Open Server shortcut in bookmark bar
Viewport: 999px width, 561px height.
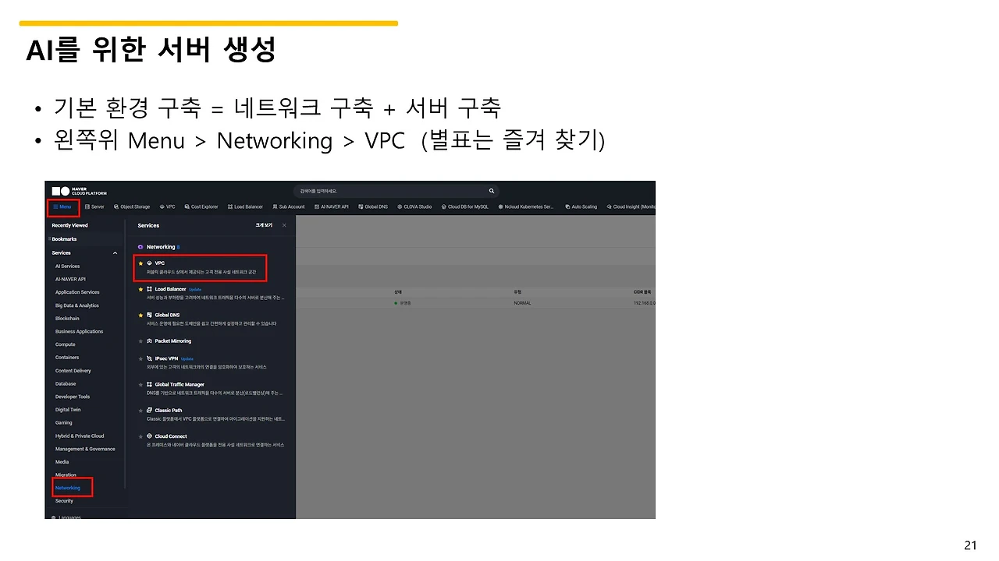tap(94, 206)
